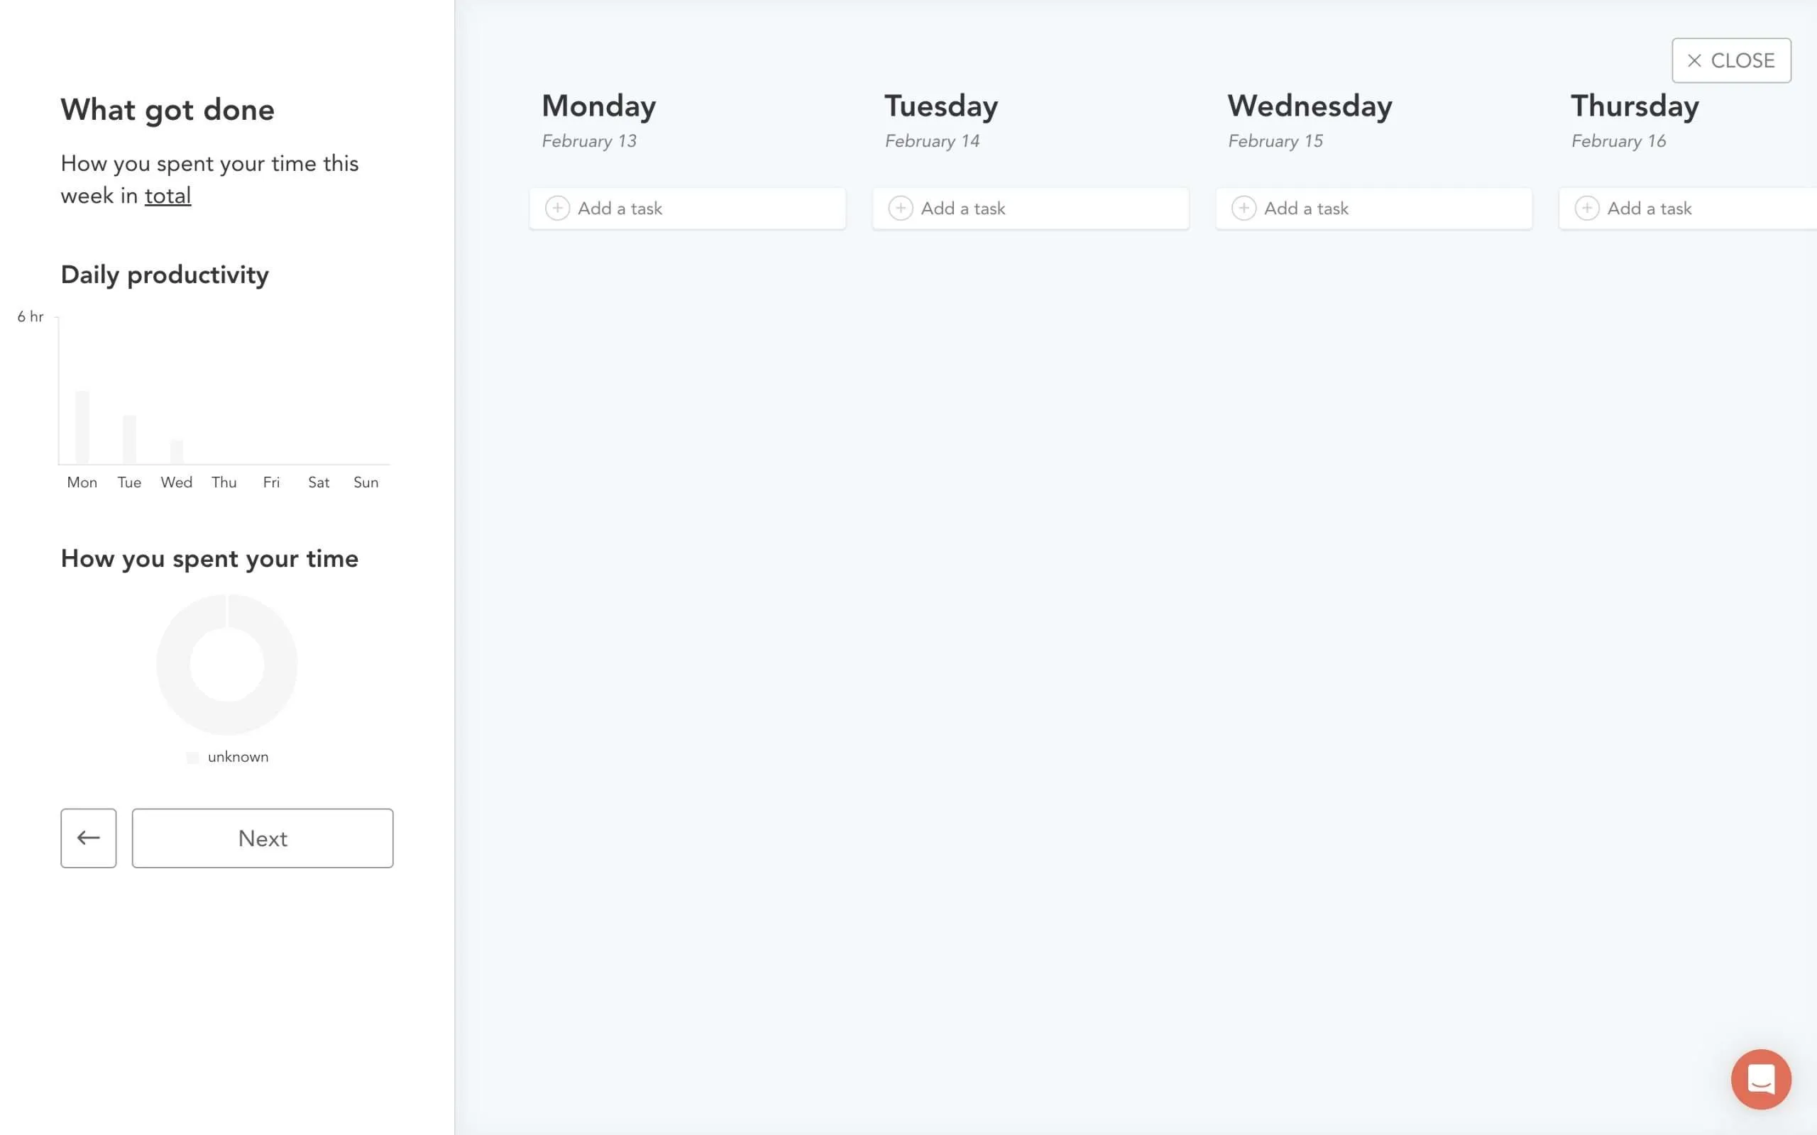Viewport: 1817px width, 1135px height.
Task: Click the plus icon under Thursday
Action: tap(1586, 208)
